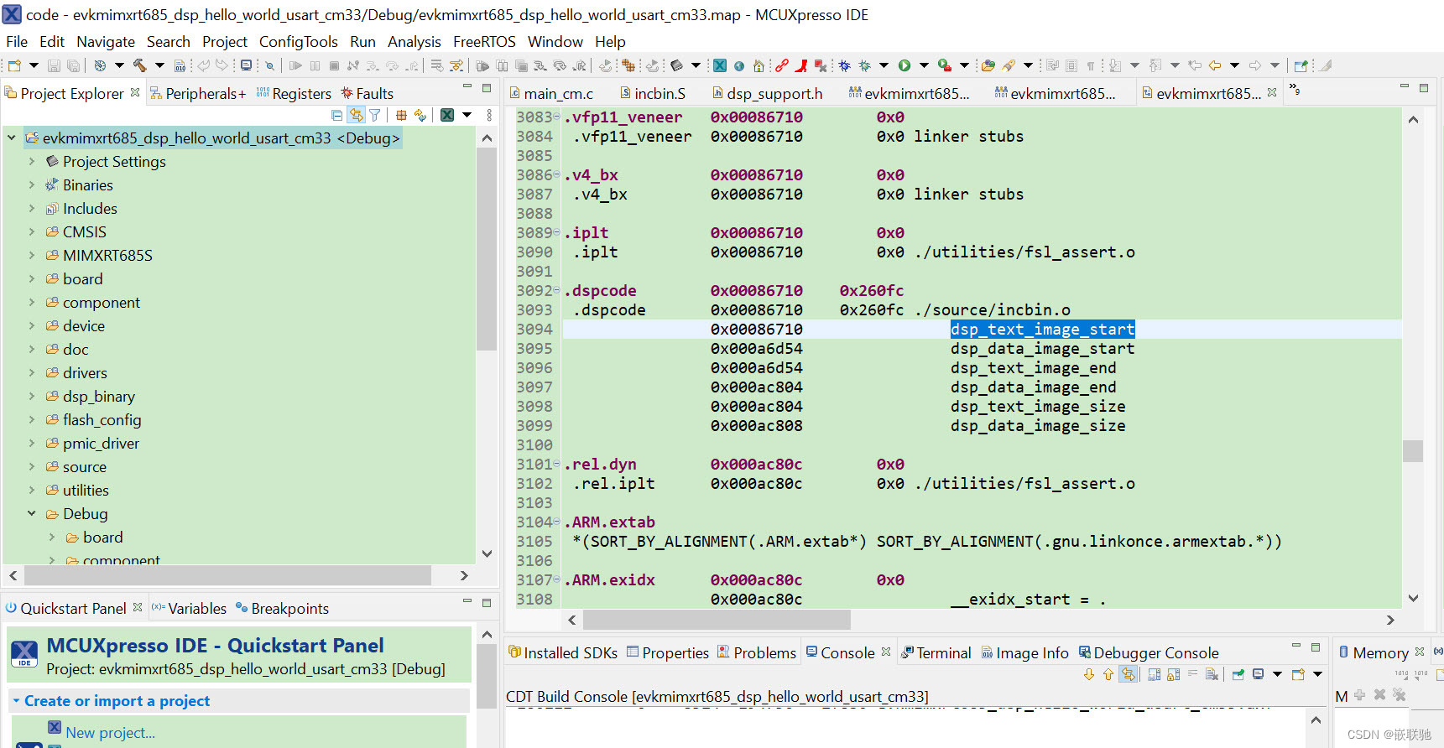This screenshot has height=748, width=1444.
Task: Click the refresh icon in Project Explorer toolbar
Action: tap(420, 115)
